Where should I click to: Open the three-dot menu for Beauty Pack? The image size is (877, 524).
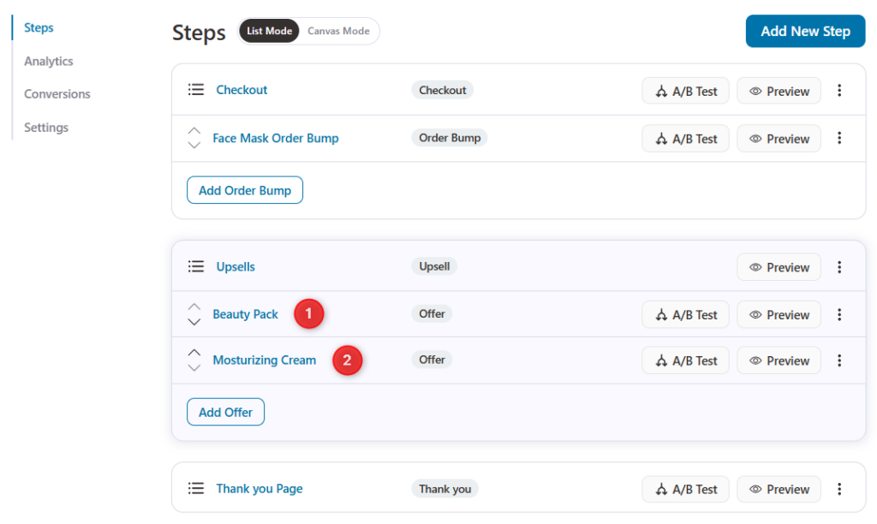839,315
